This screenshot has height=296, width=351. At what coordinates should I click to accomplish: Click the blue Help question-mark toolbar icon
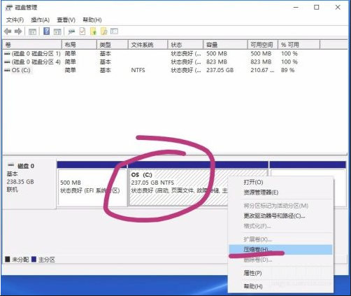[47, 31]
